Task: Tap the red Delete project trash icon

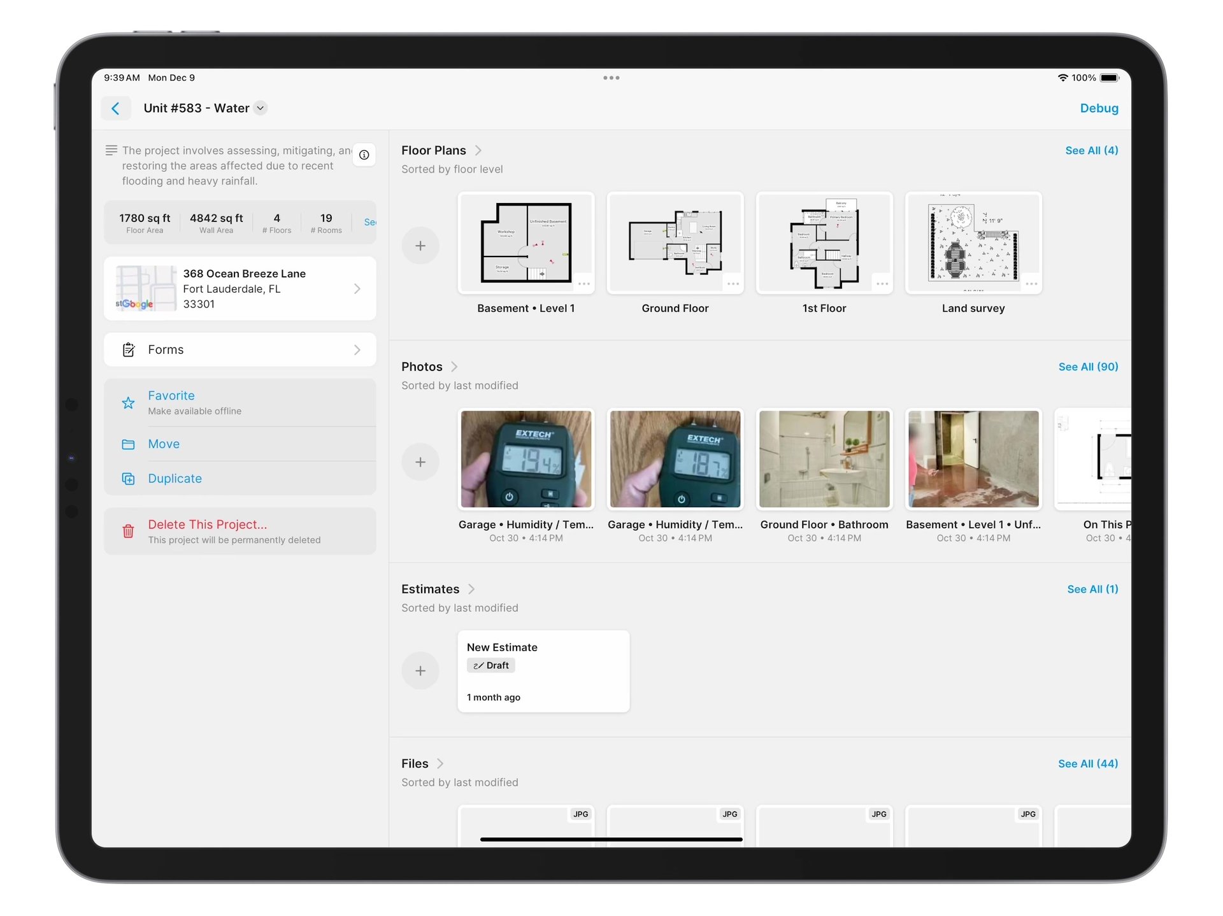Action: point(128,531)
